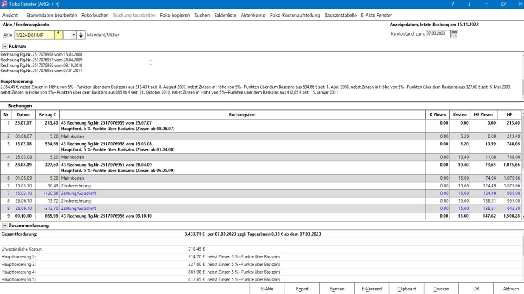
Task: Select invoice 2517076957 booking row in table
Action: (x=261, y=168)
